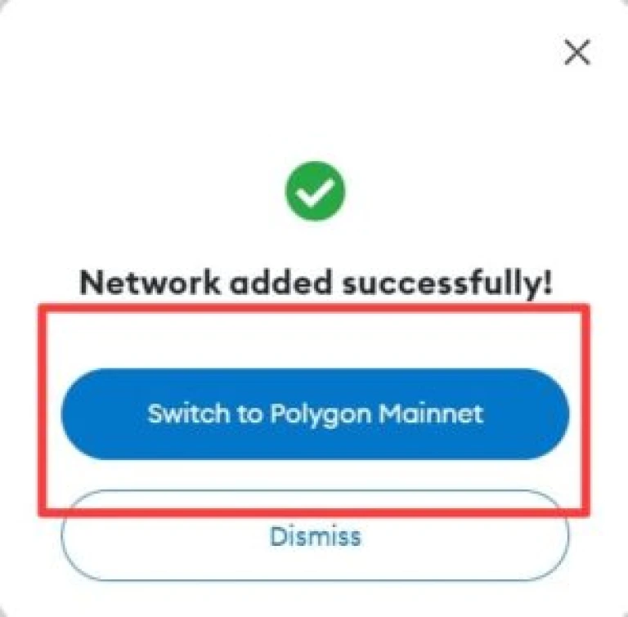Close the dialog with the X icon
This screenshot has height=617, width=628.
tap(577, 51)
